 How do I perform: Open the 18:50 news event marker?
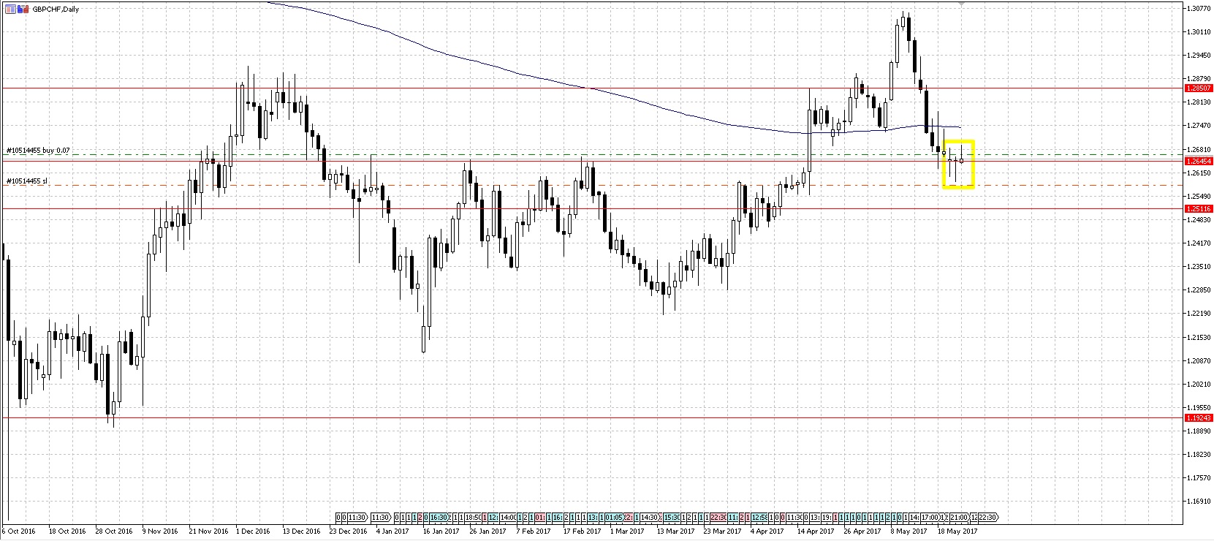tap(474, 518)
